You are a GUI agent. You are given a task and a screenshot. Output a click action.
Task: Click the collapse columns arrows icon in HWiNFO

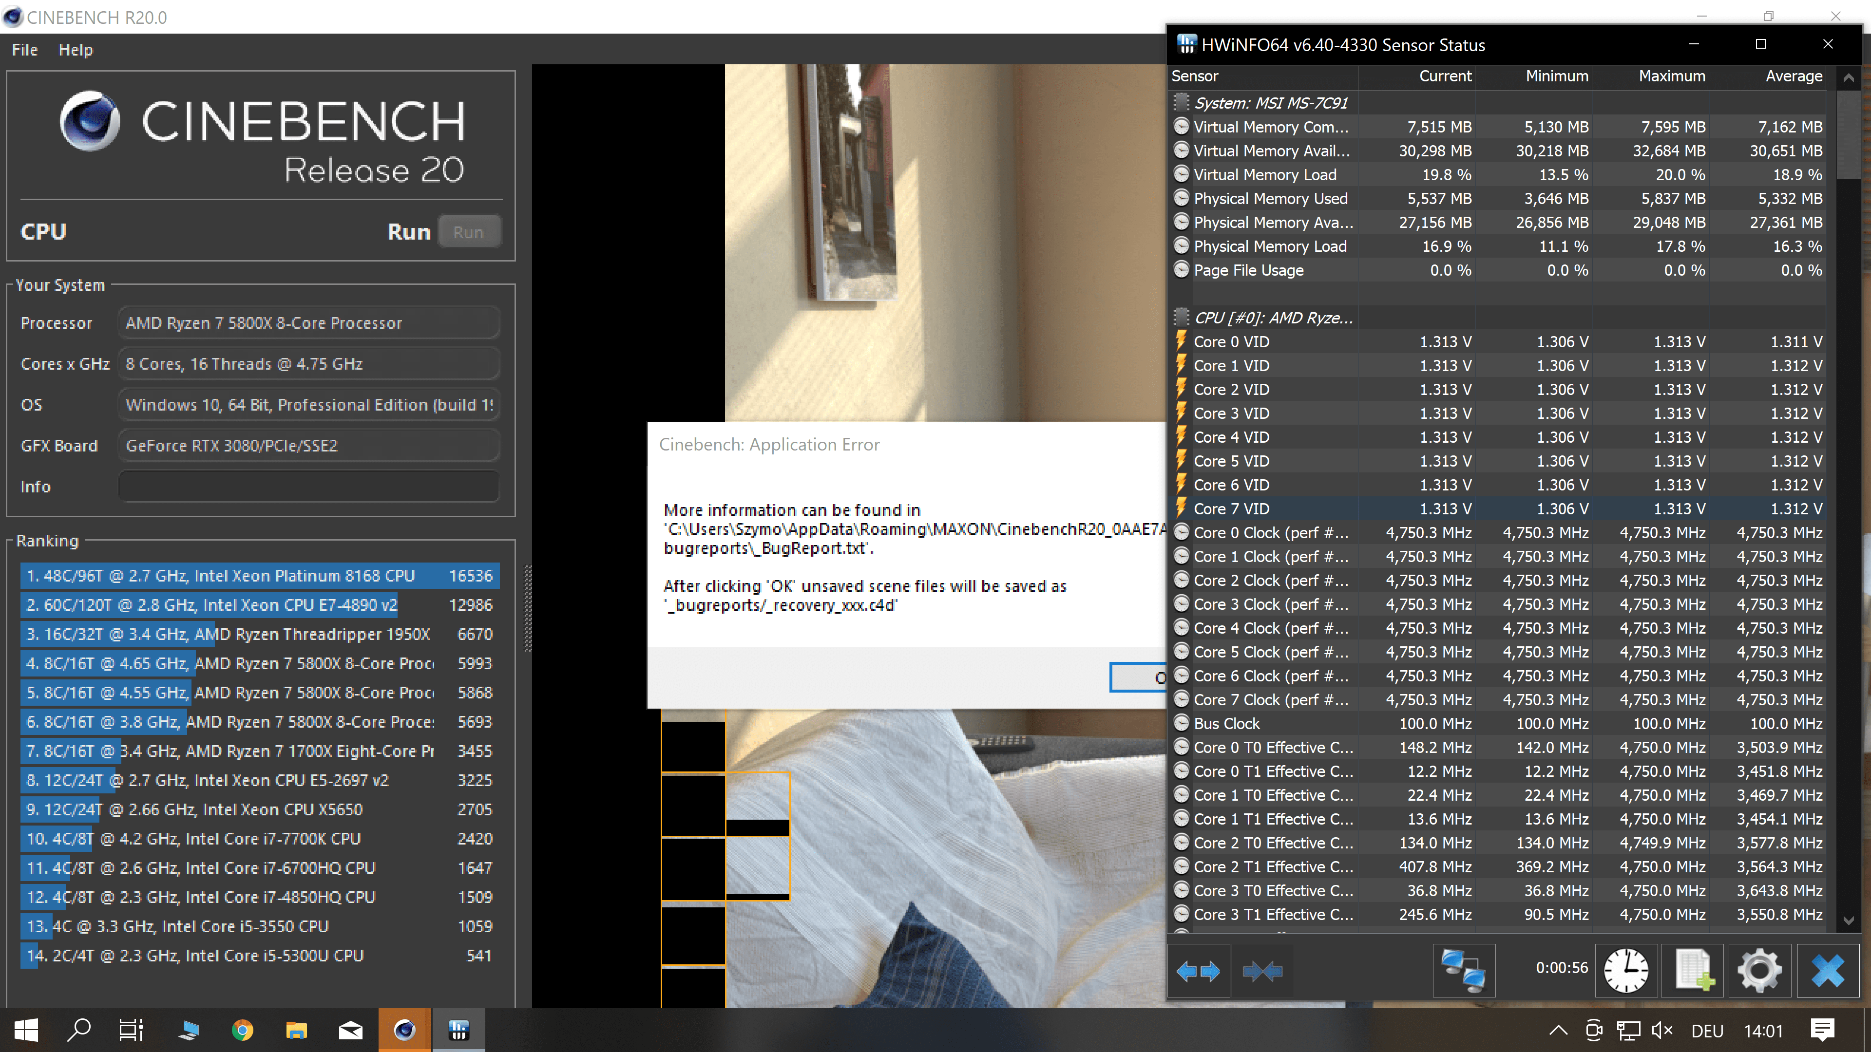1262,971
